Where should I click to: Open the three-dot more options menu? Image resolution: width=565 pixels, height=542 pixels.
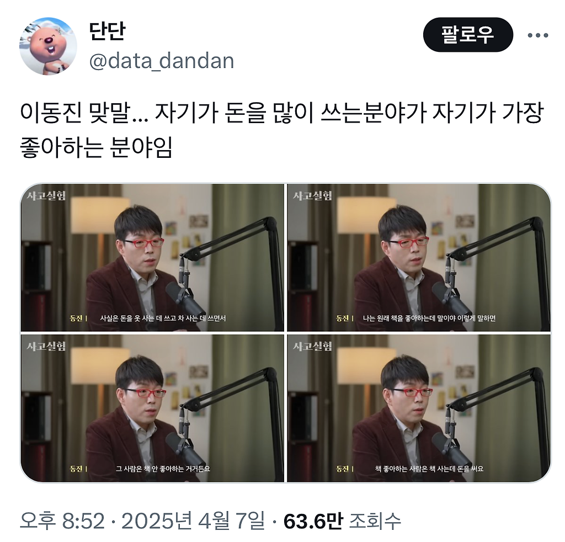tap(537, 35)
